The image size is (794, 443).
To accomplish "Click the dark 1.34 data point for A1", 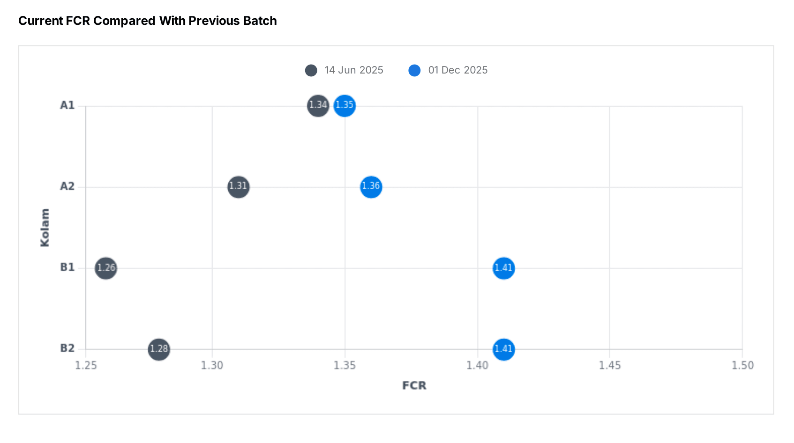I will [x=318, y=105].
